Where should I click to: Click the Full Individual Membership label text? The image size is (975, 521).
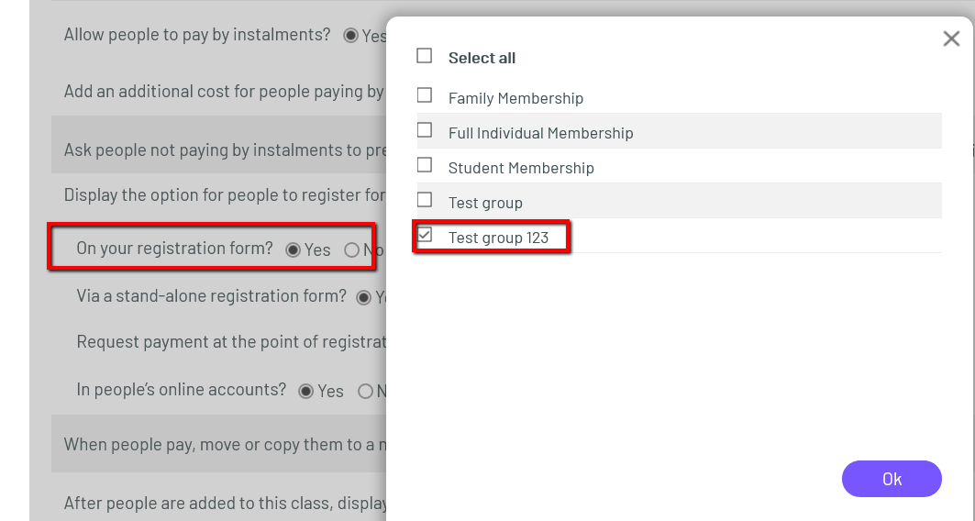pos(540,133)
